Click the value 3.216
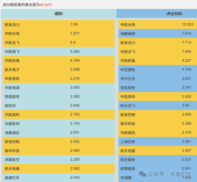 75,78
